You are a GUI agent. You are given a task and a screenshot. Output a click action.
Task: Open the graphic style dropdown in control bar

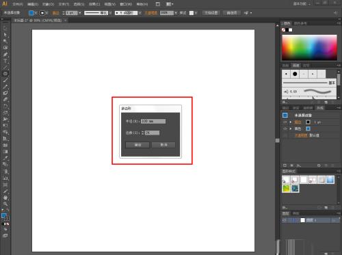click(196, 13)
